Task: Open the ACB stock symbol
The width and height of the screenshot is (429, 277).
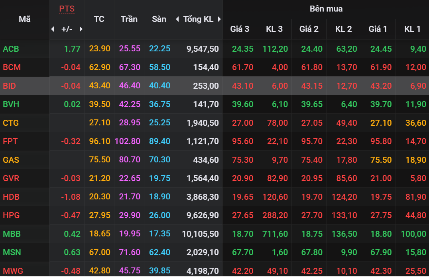Action: [x=11, y=49]
